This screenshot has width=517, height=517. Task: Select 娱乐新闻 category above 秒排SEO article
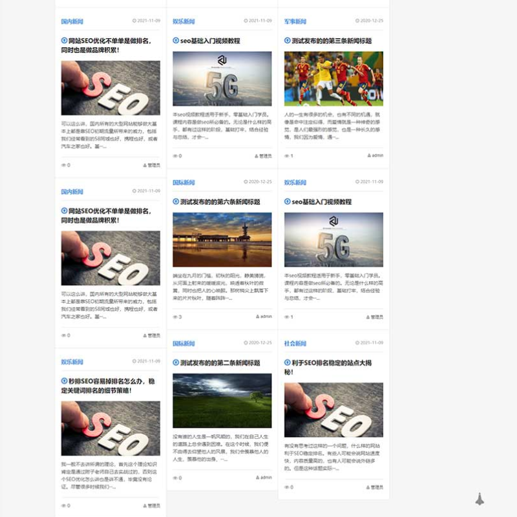click(x=72, y=362)
